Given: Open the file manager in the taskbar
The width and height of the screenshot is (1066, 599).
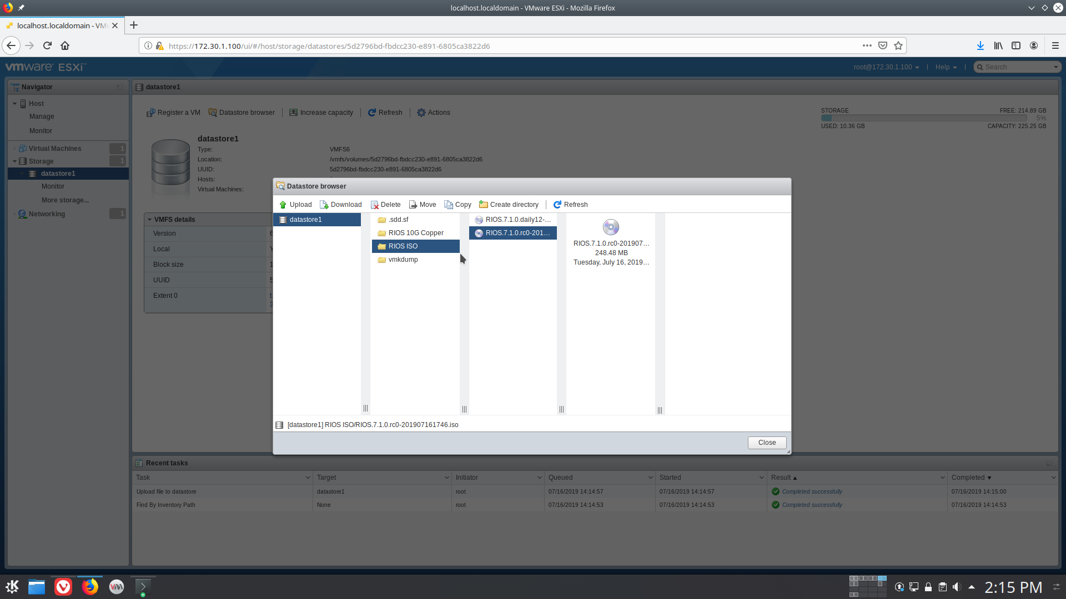Looking at the screenshot, I should click(x=37, y=587).
